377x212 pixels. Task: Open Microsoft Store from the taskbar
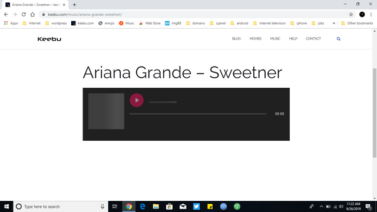(169, 207)
